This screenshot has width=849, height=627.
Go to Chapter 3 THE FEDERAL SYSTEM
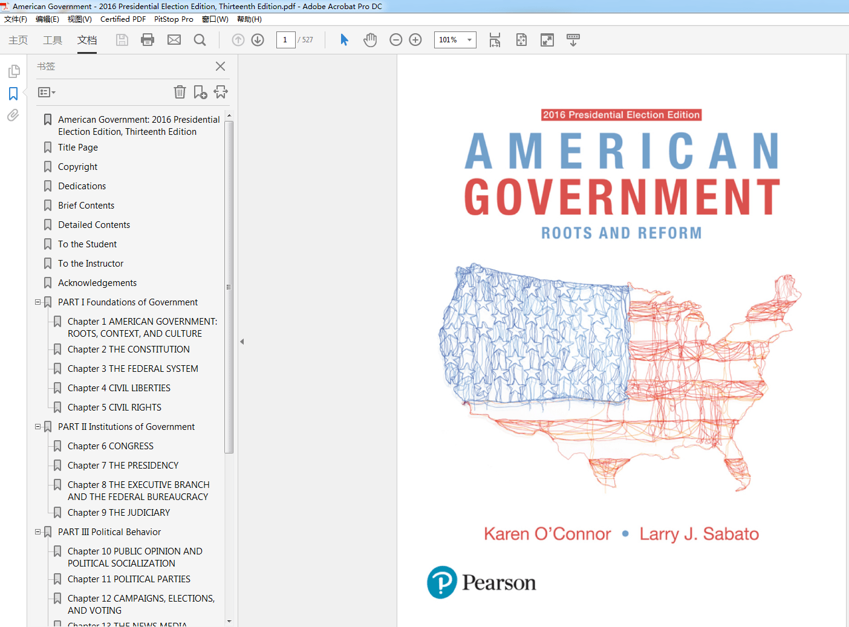click(133, 369)
